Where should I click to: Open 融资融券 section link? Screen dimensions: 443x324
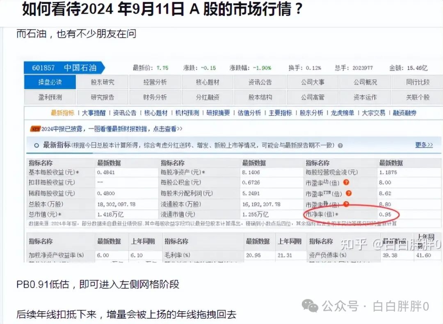[404, 113]
